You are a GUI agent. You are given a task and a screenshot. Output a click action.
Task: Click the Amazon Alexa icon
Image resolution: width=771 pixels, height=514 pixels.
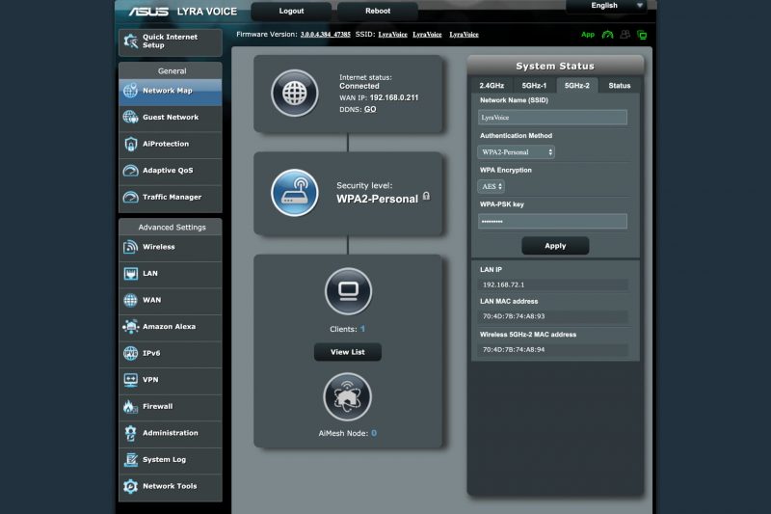pos(131,326)
